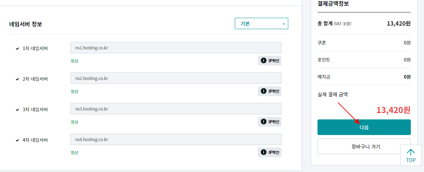Screen dimensions: 424x172
Task: Select the ns4.hosting.co.kr input field
Action: (x=176, y=139)
